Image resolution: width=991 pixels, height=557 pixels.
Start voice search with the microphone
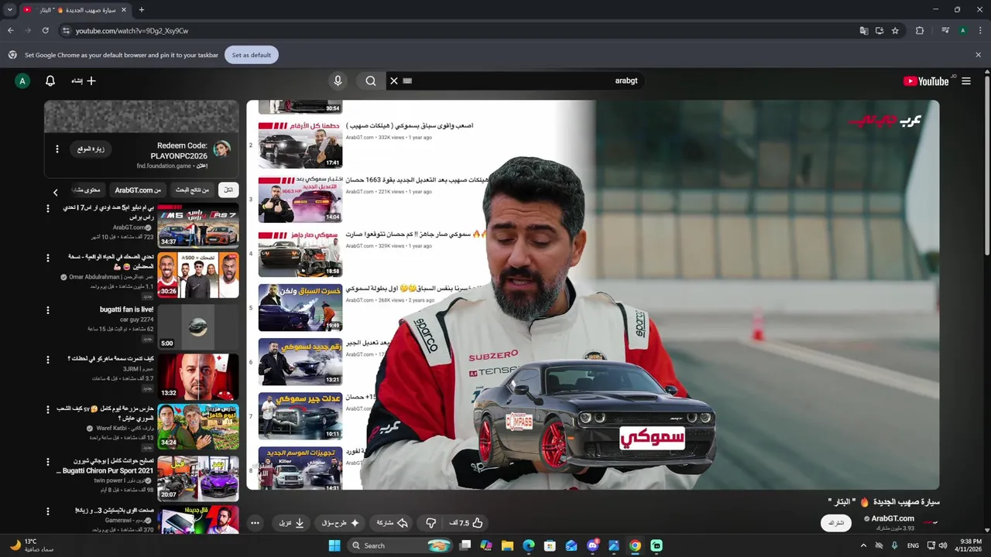pos(338,80)
